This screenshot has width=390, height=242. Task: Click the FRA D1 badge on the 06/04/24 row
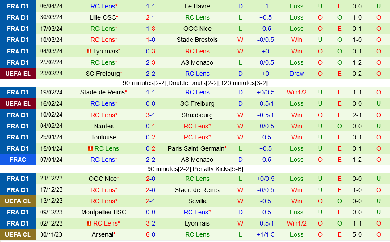[18, 6]
